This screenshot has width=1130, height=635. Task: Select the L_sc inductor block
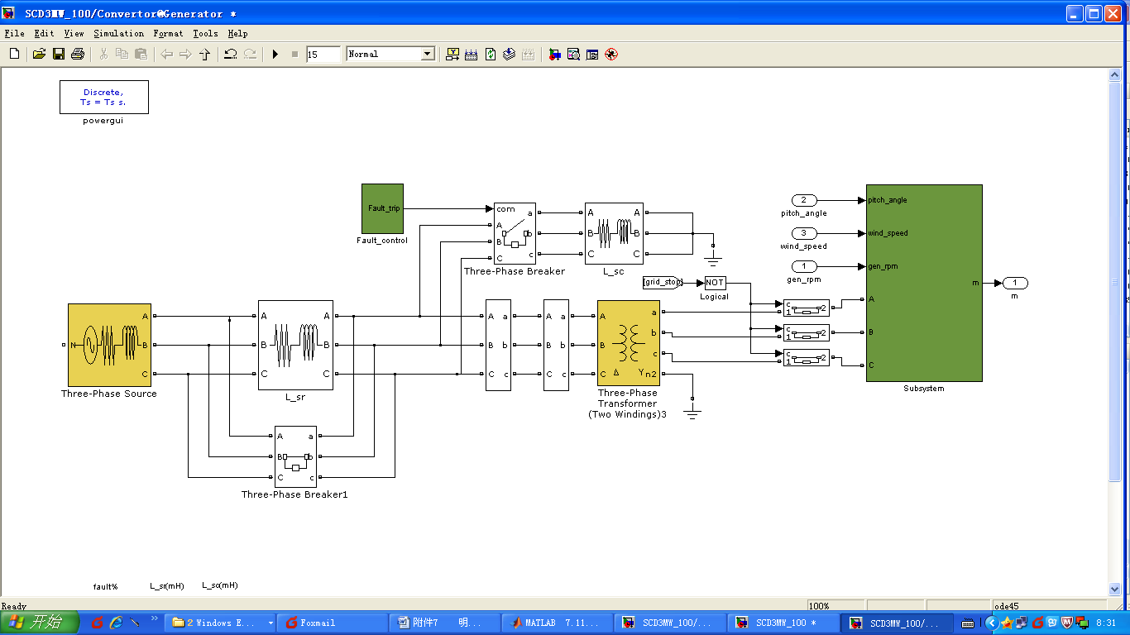click(614, 234)
